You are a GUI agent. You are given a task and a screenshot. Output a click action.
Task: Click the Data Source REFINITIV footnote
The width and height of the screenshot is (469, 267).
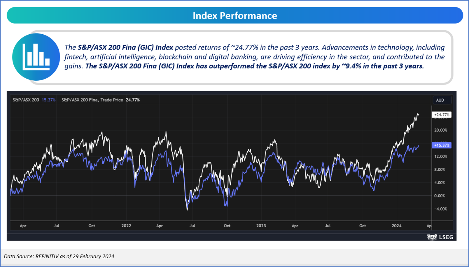[59, 256]
